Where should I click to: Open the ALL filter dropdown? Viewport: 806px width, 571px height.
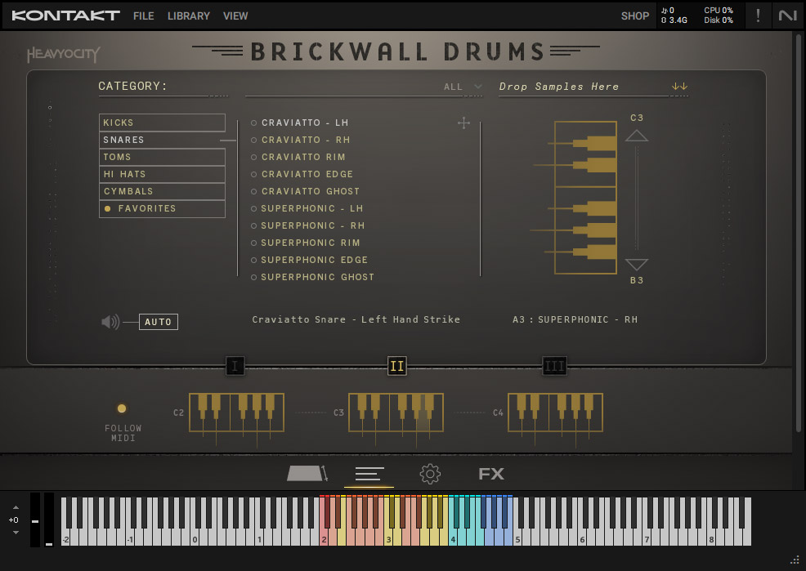pyautogui.click(x=463, y=87)
